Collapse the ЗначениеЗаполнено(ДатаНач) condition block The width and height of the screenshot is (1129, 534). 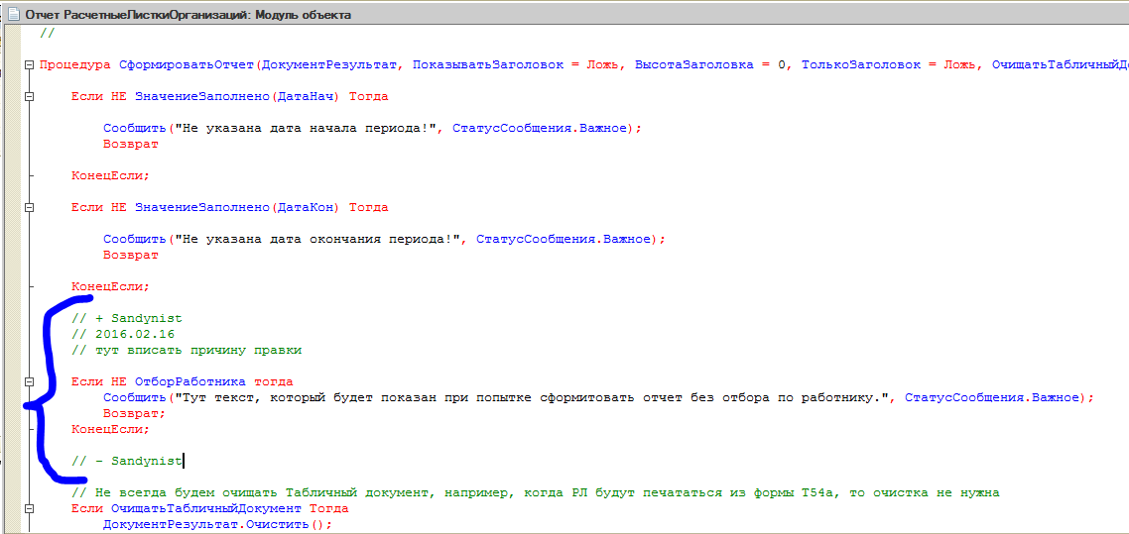tap(30, 97)
